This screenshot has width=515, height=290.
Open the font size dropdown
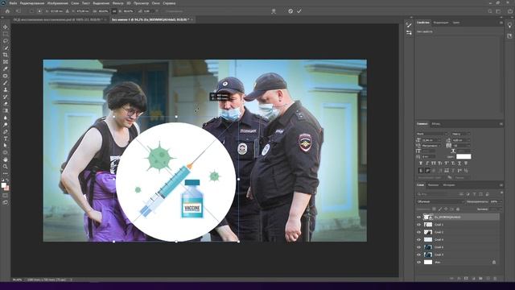coord(431,140)
